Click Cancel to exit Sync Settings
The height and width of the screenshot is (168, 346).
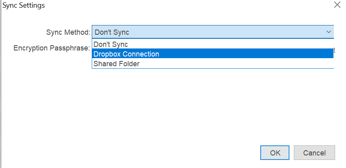point(314,153)
